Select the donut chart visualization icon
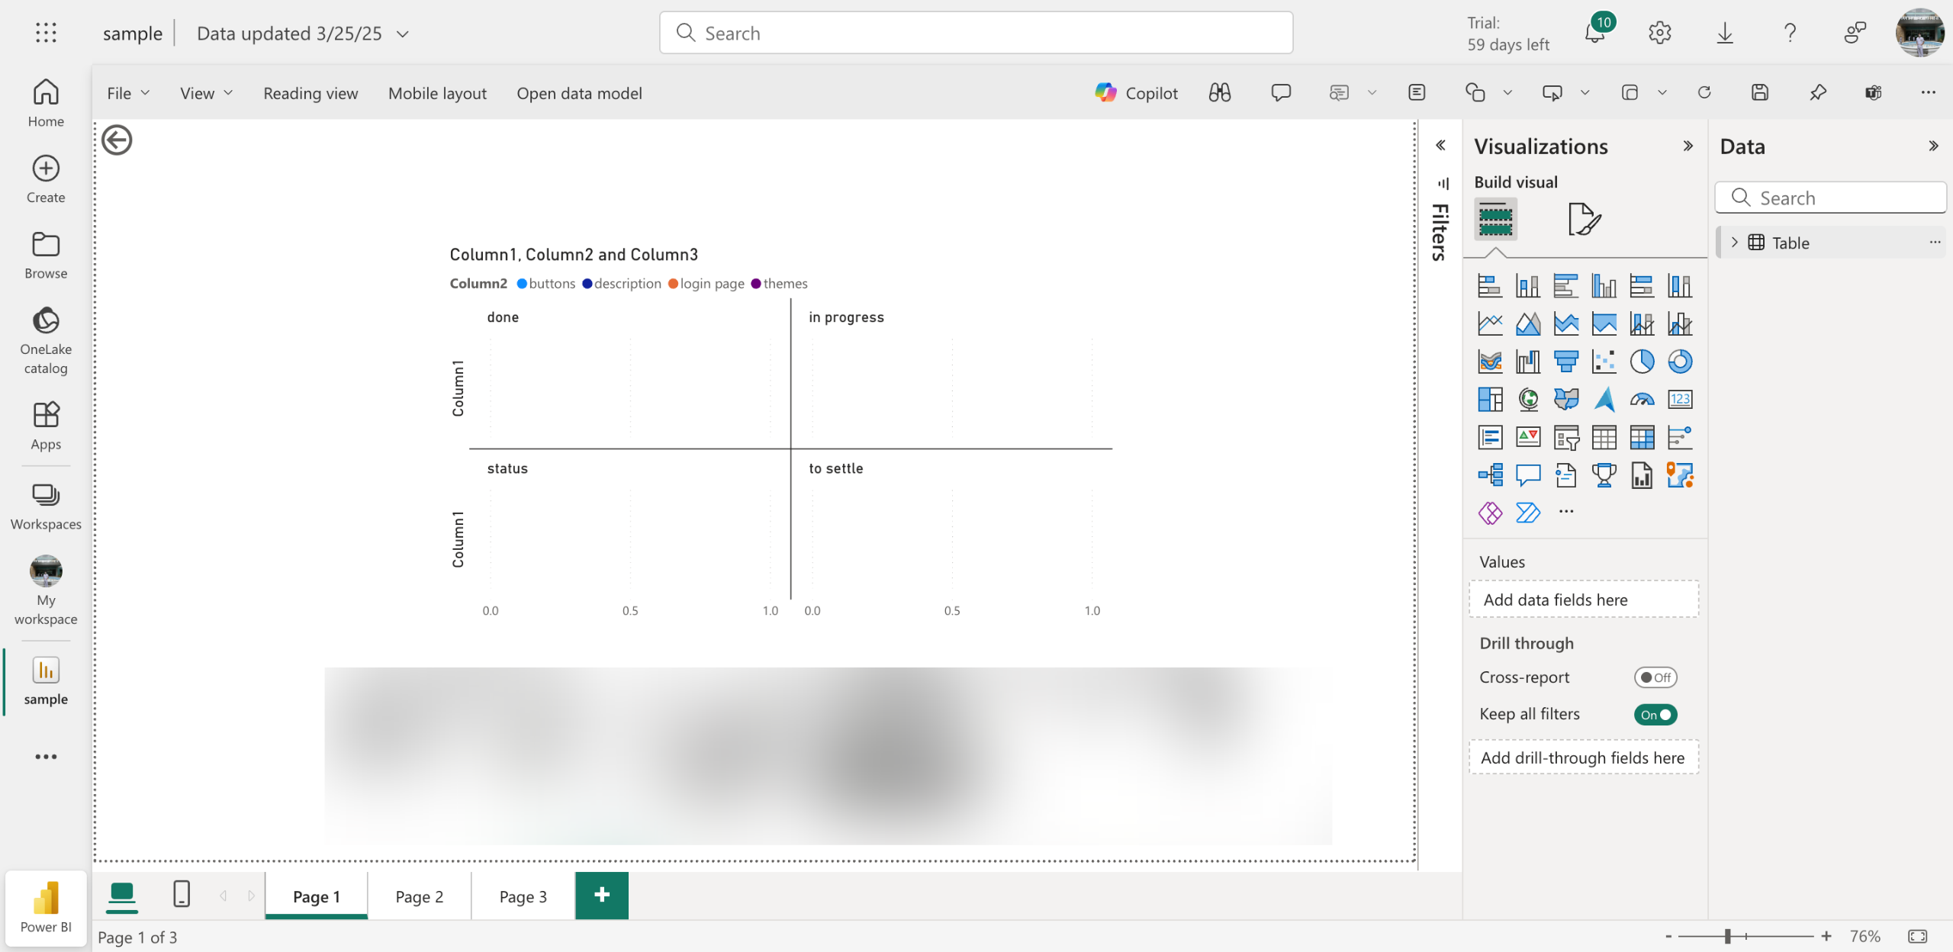The height and width of the screenshot is (952, 1953). (1680, 362)
